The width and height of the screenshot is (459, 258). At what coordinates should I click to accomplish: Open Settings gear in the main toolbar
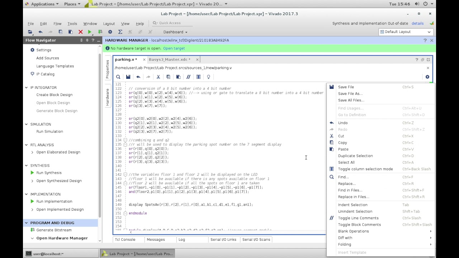(x=110, y=32)
